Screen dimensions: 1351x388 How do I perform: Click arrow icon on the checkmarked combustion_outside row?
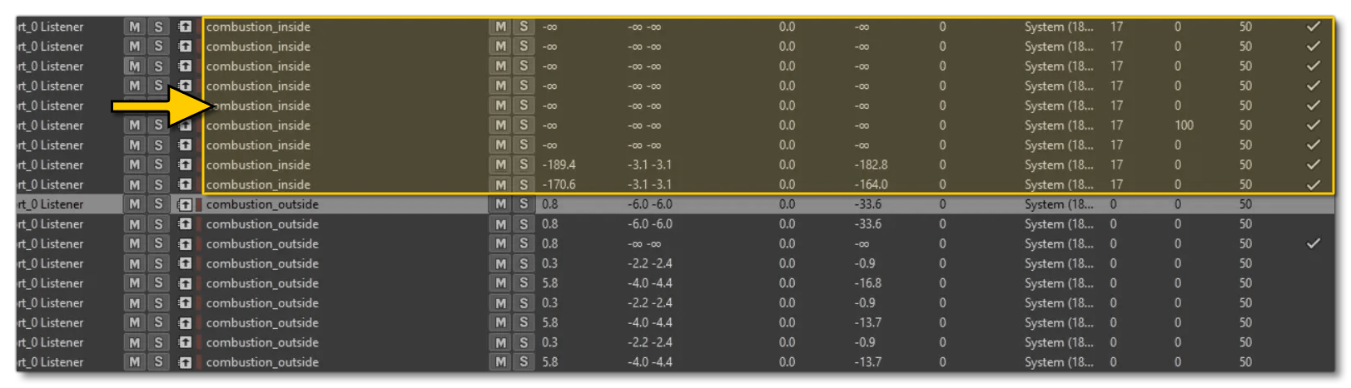(x=185, y=244)
